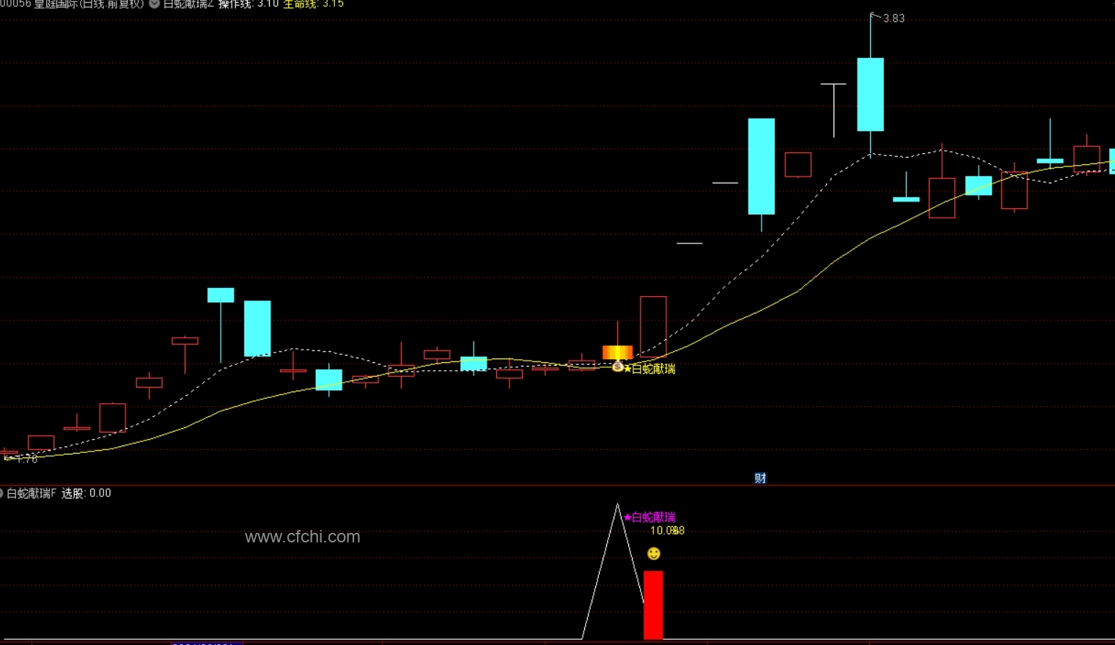Viewport: 1115px width, 645px height.
Task: Select the 白蛇献瑞Z indicator name
Action: coord(188,4)
